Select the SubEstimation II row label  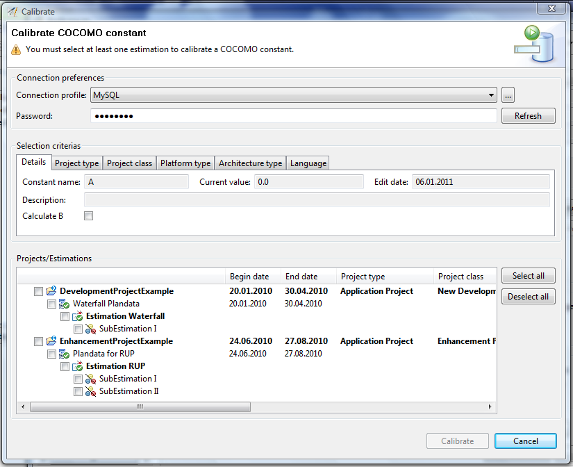click(x=129, y=391)
